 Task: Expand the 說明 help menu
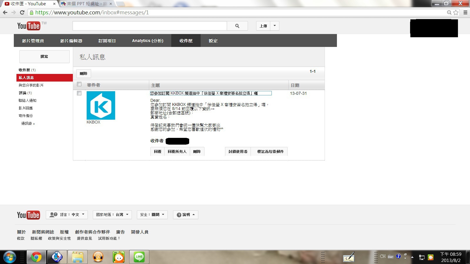[x=186, y=215]
